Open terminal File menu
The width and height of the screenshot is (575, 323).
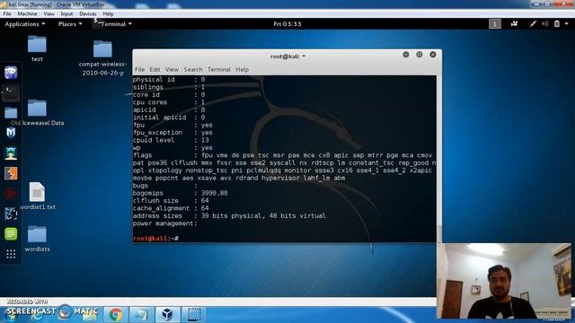point(140,69)
